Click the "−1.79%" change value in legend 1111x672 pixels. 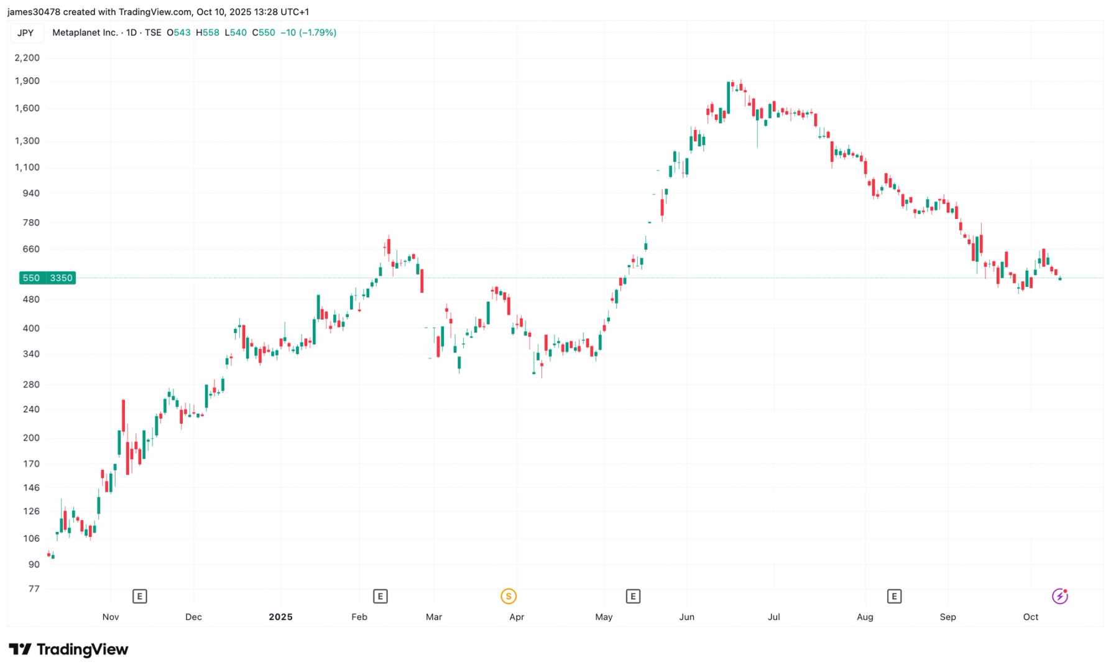[319, 32]
